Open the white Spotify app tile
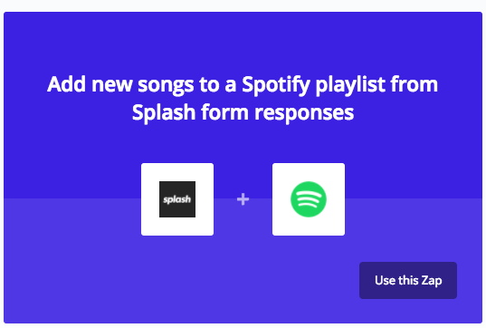This screenshot has width=486, height=328. pos(309,199)
